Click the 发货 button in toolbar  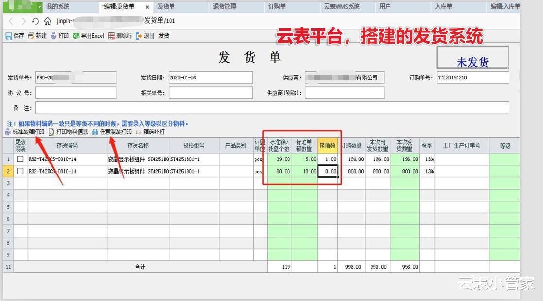(x=164, y=36)
